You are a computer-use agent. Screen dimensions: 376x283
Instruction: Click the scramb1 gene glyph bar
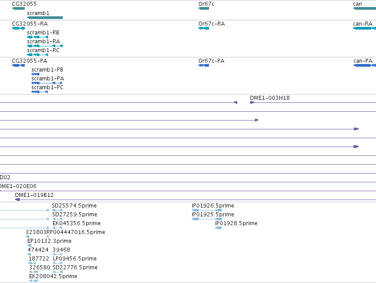click(45, 18)
